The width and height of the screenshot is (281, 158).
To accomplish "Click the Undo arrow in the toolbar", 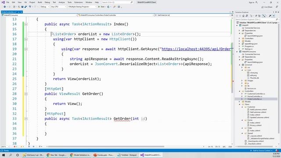I will [x=30, y=7].
